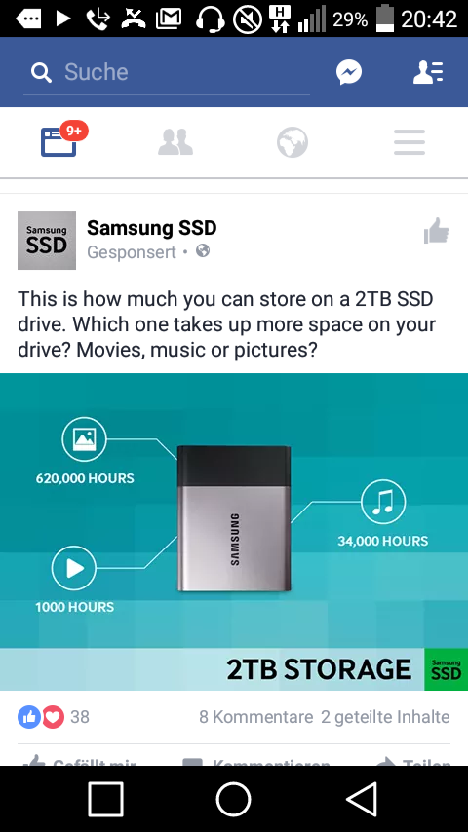Open the 2TB storage ad image
Viewport: 468px width, 832px height.
234,532
